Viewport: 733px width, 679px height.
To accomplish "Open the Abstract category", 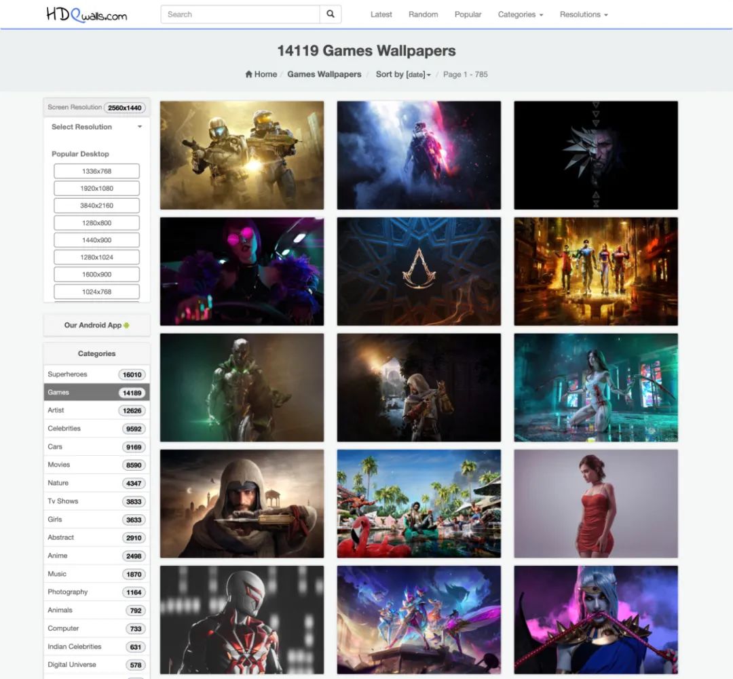I will [x=97, y=537].
